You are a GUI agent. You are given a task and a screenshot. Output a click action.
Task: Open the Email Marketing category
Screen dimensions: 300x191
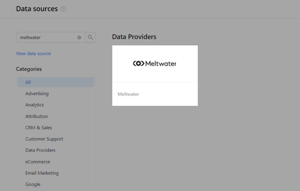(42, 173)
